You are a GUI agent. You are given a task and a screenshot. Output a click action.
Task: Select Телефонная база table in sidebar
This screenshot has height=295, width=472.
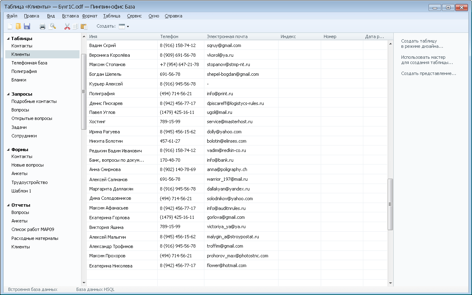pos(29,63)
